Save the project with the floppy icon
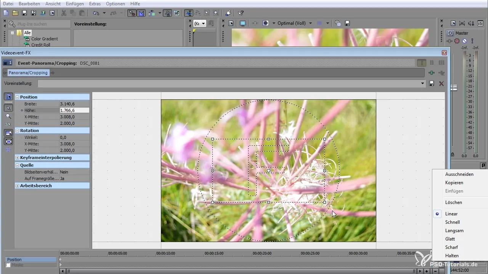This screenshot has height=274, width=488. (x=24, y=13)
